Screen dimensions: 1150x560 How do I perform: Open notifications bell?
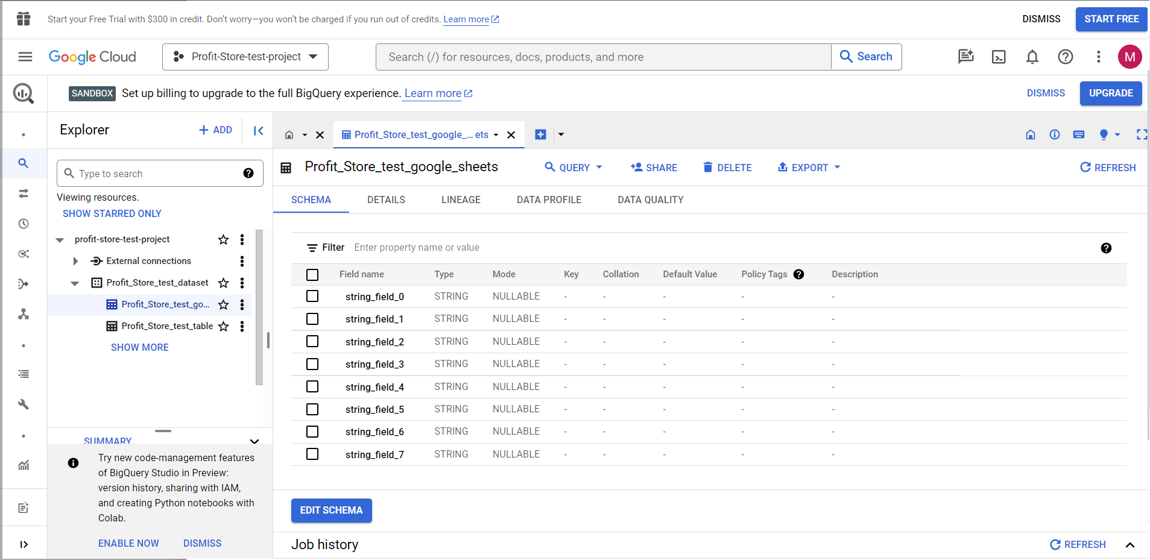click(1032, 57)
